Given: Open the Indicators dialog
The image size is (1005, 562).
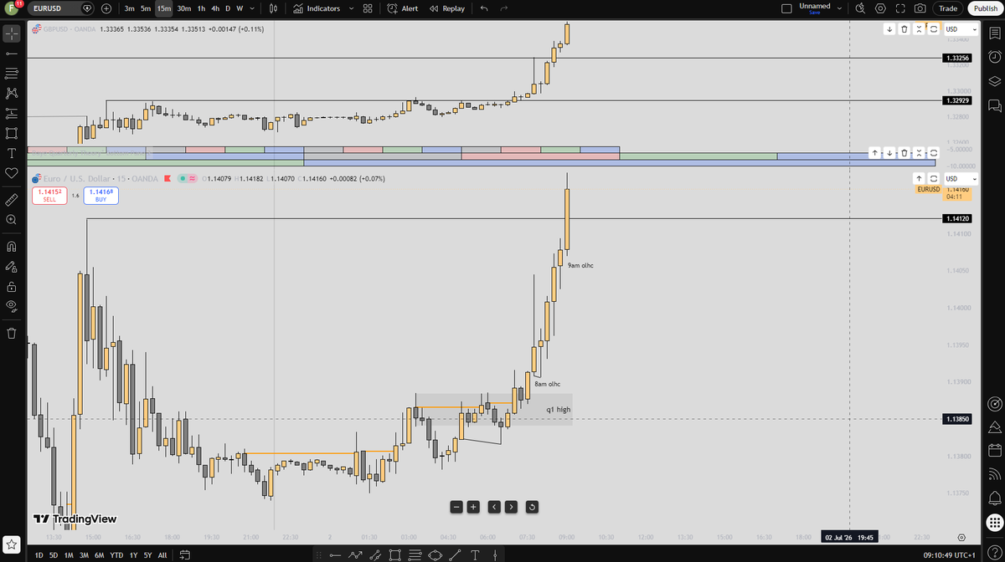Looking at the screenshot, I should (x=317, y=8).
